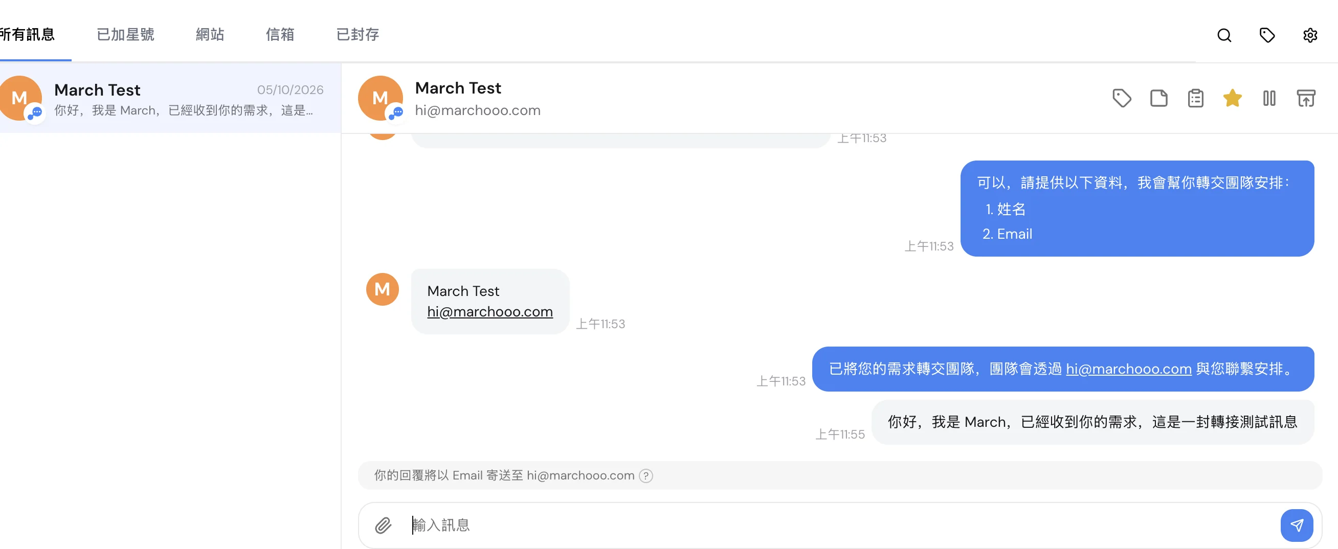Viewport: 1338px width, 549px height.
Task: Archive this conversation with the box icon
Action: tap(1306, 98)
